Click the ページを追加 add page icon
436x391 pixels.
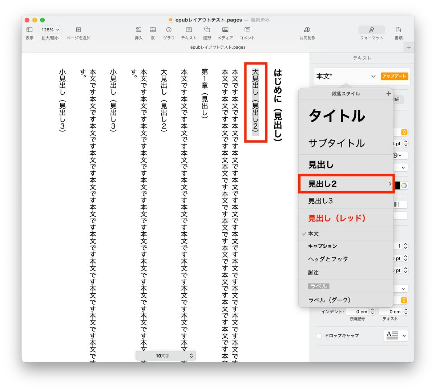click(x=78, y=30)
